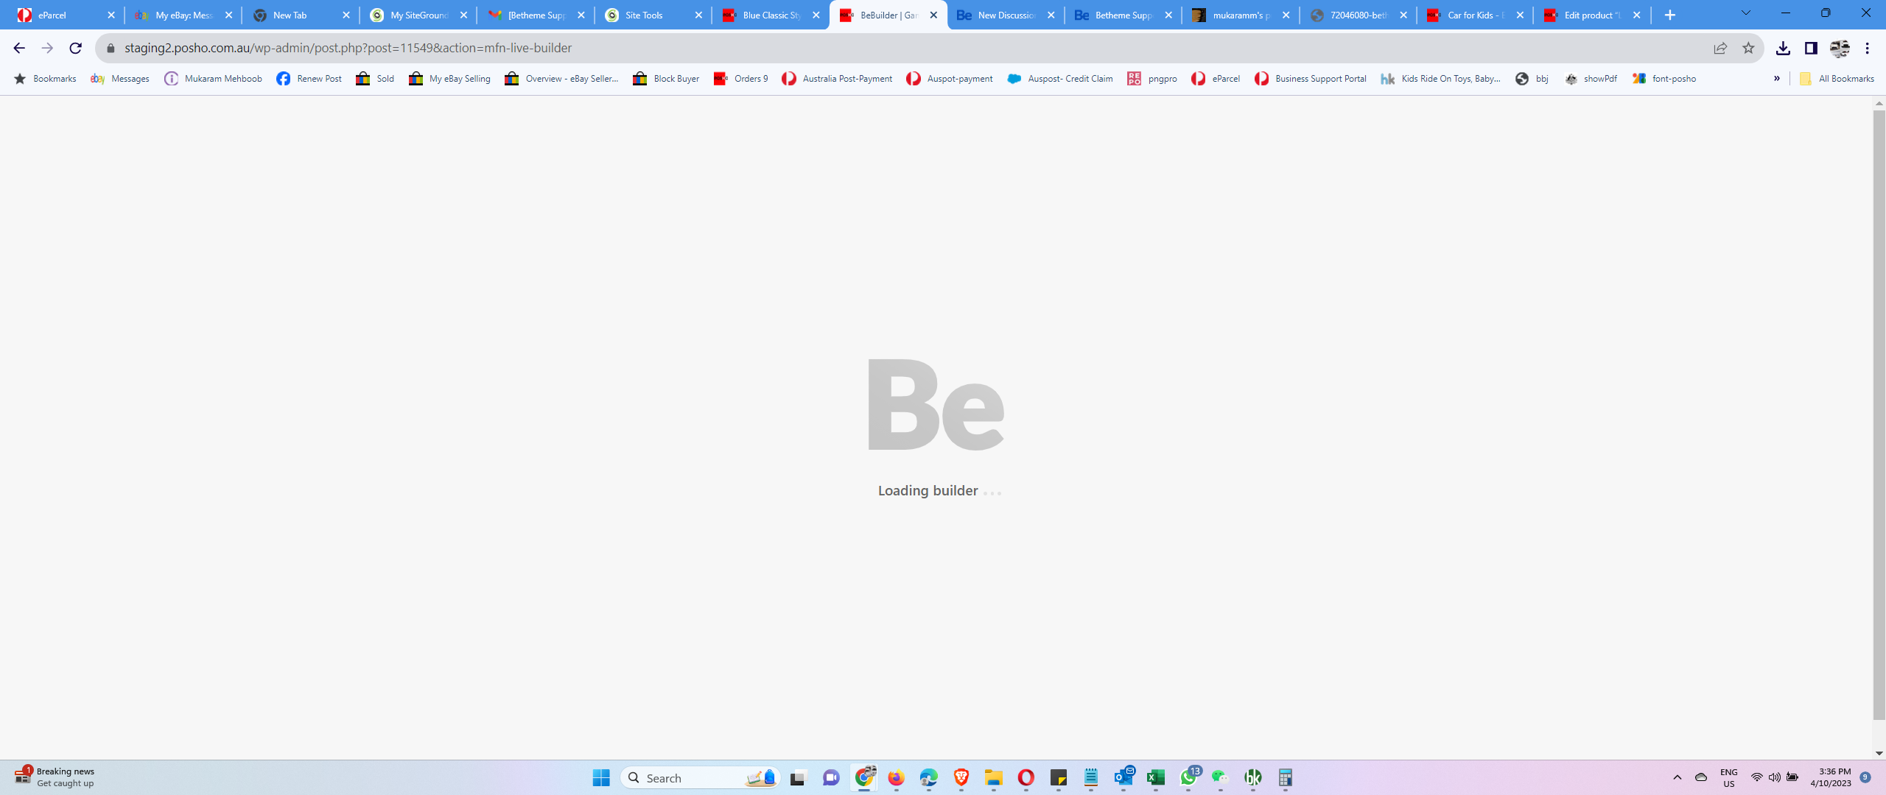
Task: Show hidden system tray icons
Action: [x=1678, y=777]
